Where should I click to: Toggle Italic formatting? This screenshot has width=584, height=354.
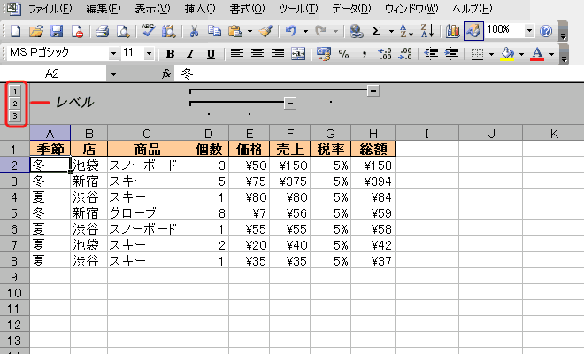[x=191, y=54]
